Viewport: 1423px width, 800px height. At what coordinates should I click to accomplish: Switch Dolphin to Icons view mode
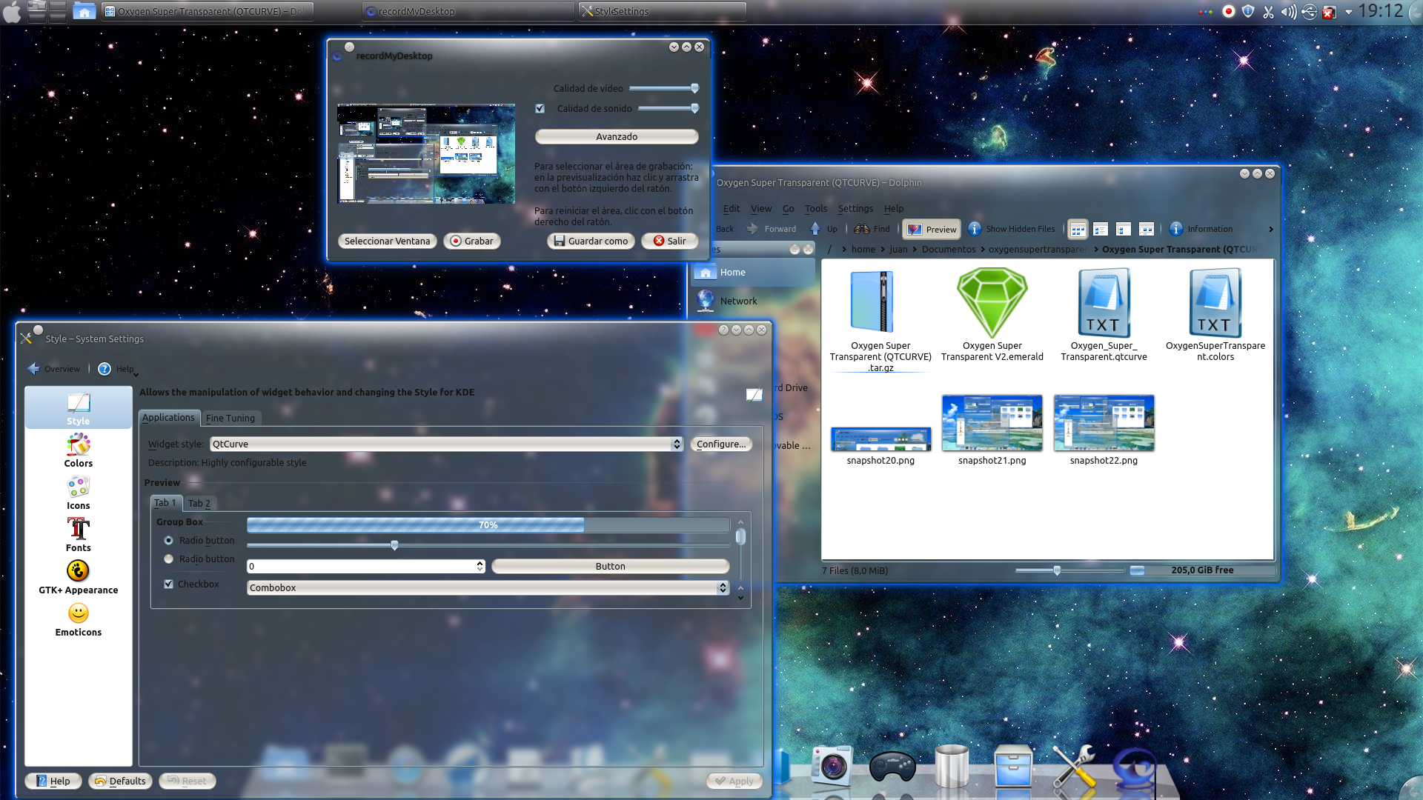pos(1078,229)
